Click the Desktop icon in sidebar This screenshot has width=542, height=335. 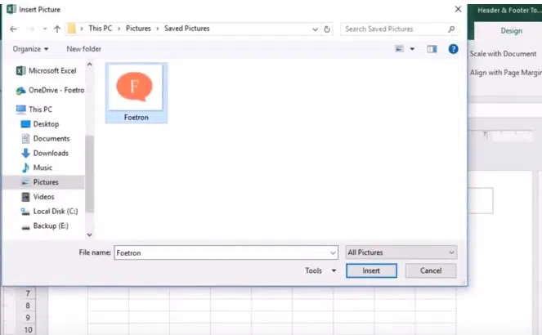point(25,124)
